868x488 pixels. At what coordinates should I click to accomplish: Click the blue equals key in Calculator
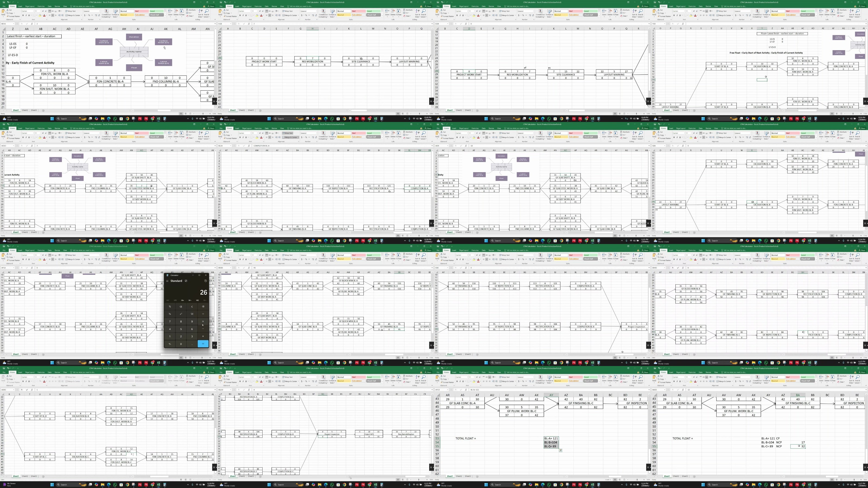pos(203,344)
